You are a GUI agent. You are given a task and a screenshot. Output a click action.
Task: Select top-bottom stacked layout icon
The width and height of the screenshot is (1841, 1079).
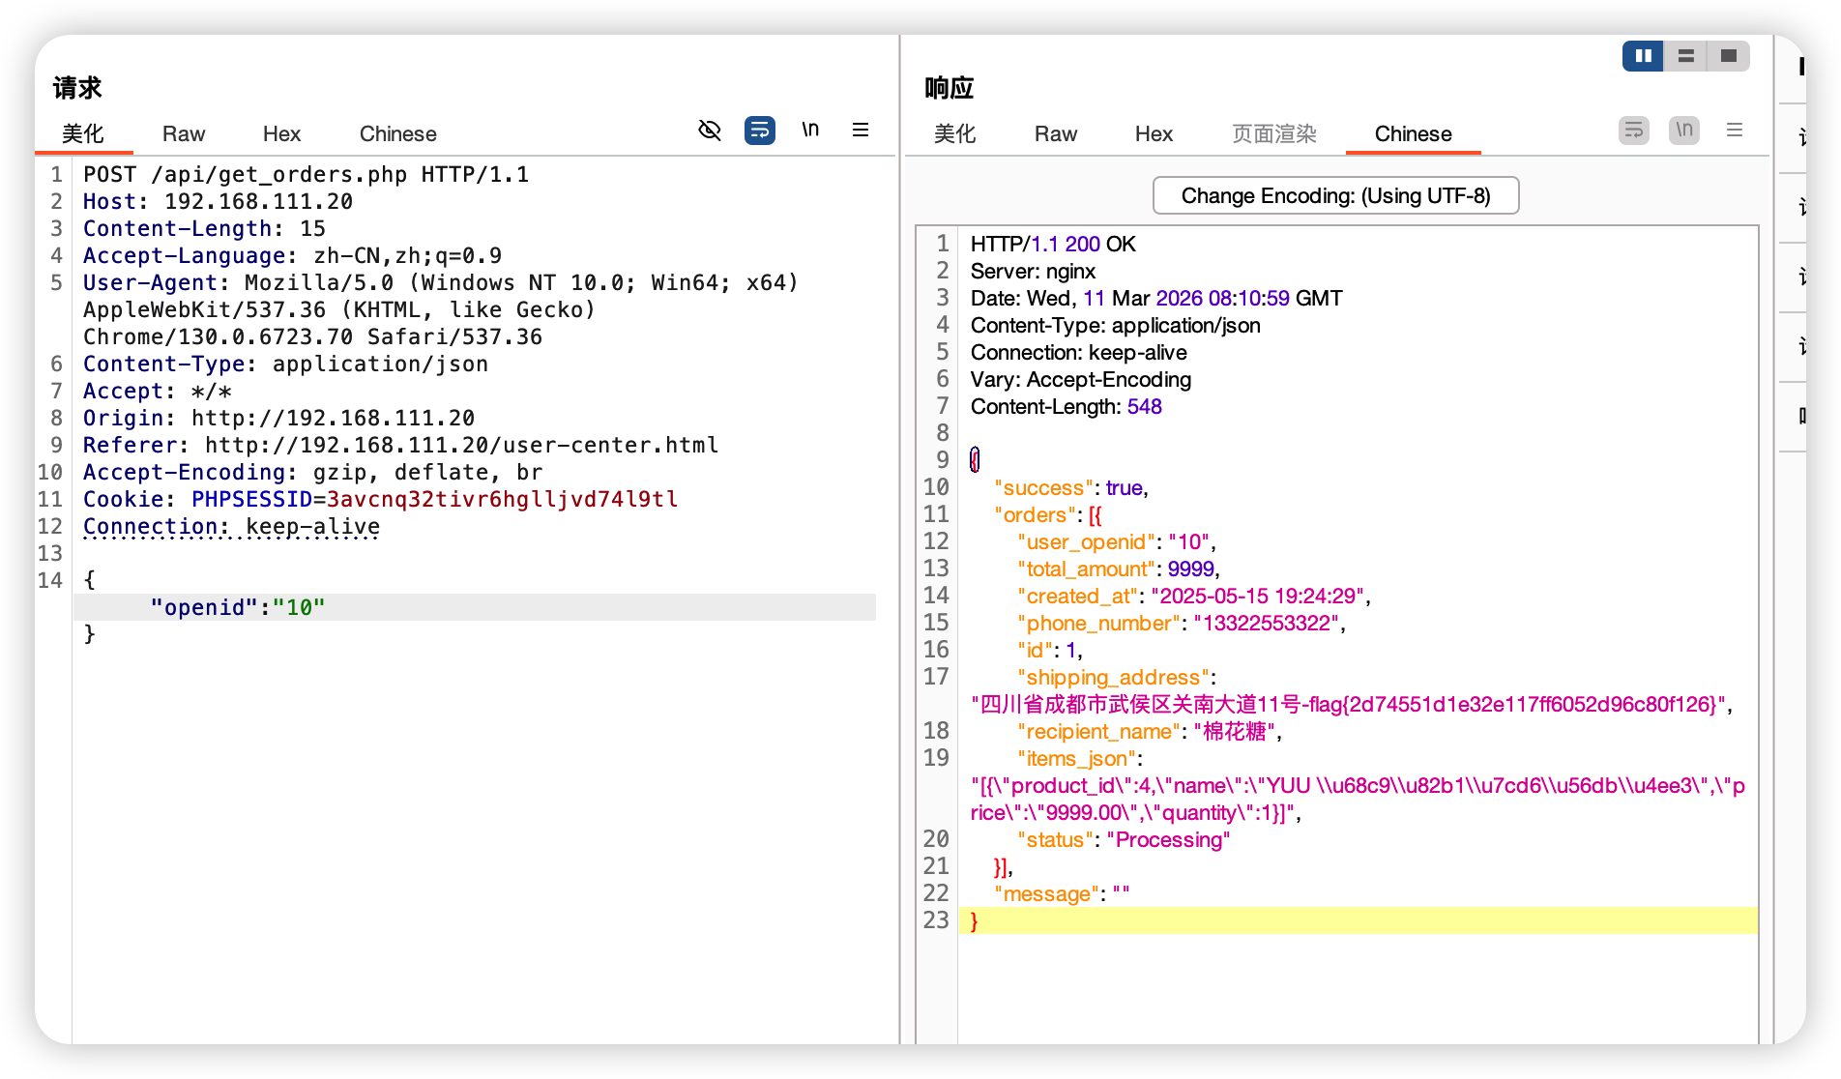[x=1686, y=56]
